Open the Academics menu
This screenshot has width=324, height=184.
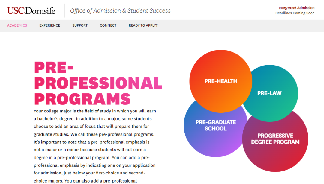pos(17,25)
